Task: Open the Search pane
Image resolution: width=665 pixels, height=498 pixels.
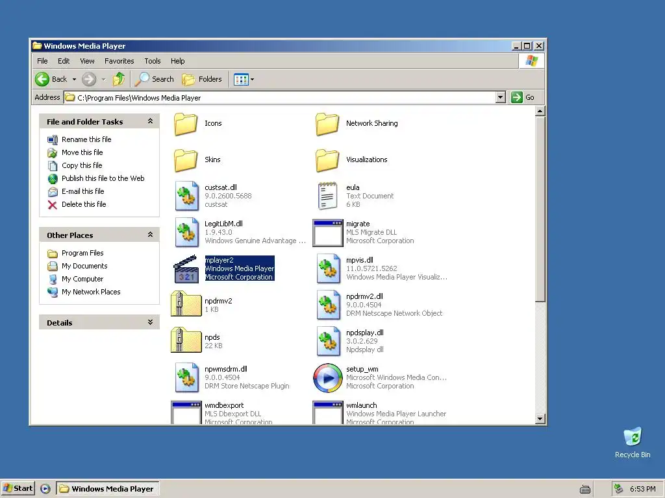Action: 155,79
